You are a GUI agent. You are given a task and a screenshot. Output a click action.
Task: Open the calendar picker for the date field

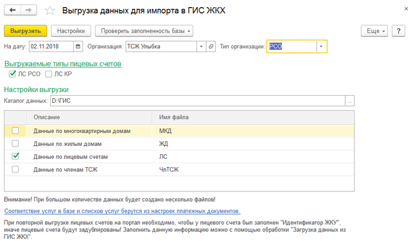tap(78, 47)
